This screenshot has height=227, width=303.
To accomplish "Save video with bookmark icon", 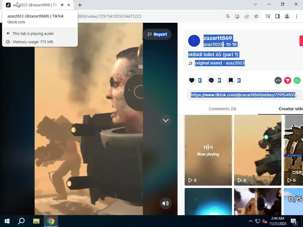I will pos(231,80).
